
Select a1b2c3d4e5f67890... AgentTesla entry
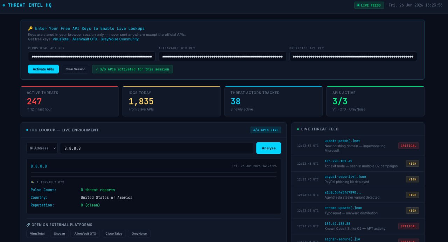[358, 195]
